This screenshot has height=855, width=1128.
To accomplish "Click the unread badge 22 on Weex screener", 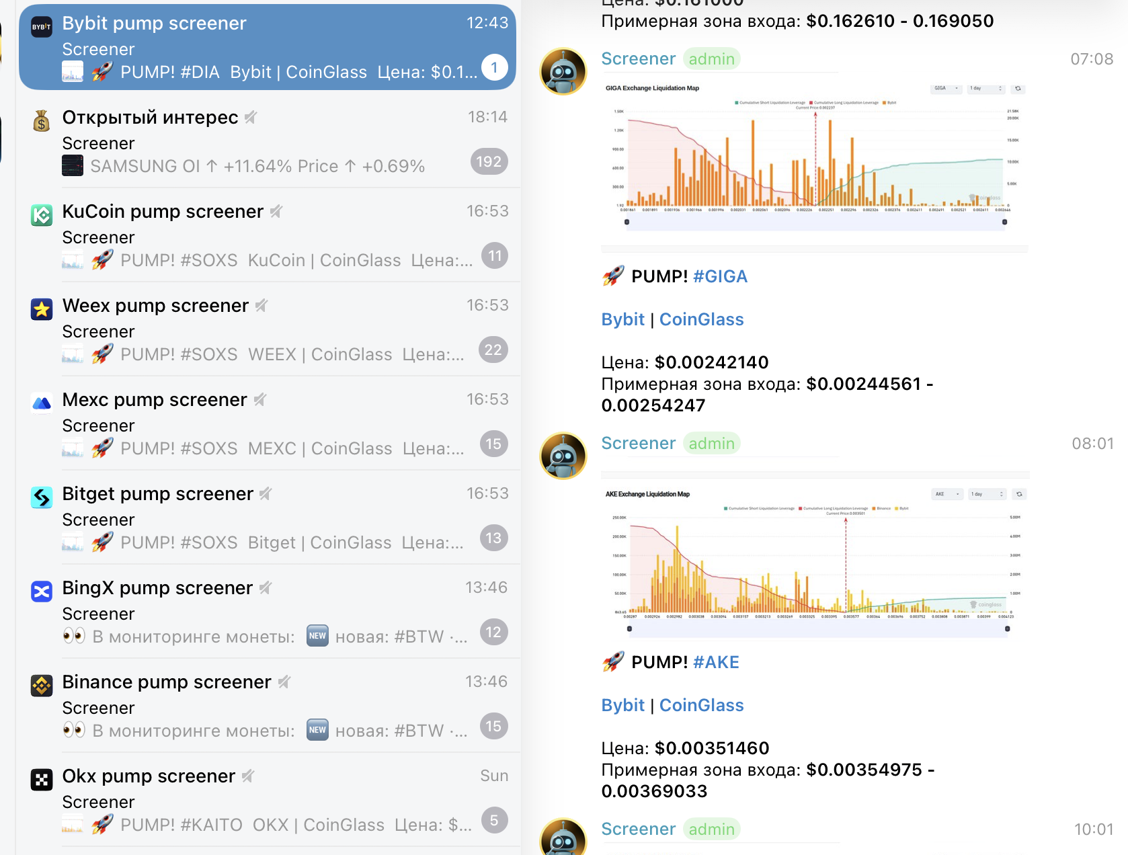I will pyautogui.click(x=493, y=350).
